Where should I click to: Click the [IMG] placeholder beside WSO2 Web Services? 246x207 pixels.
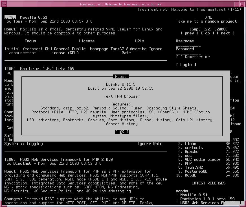tap(10, 159)
